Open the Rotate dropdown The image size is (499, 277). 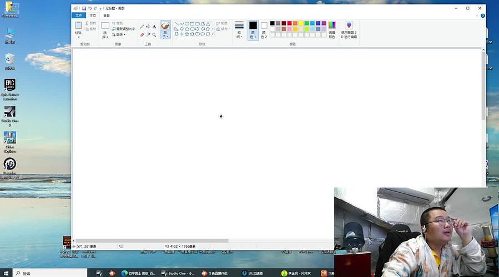click(x=120, y=35)
